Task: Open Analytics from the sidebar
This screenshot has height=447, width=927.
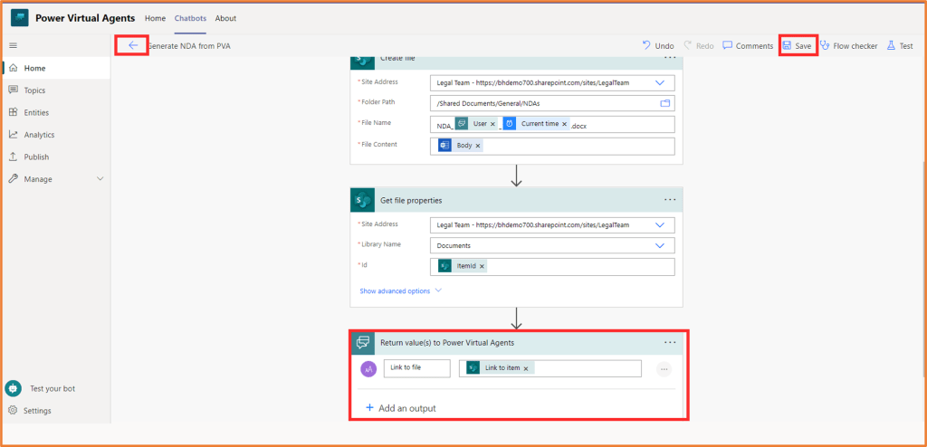Action: click(x=39, y=135)
